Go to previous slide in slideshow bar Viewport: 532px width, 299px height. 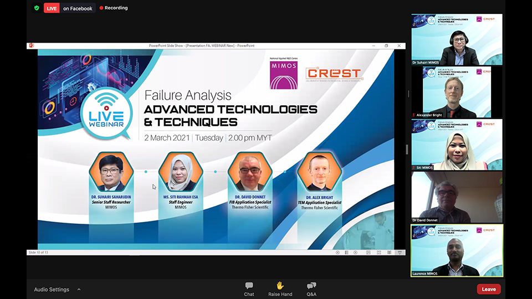337,252
